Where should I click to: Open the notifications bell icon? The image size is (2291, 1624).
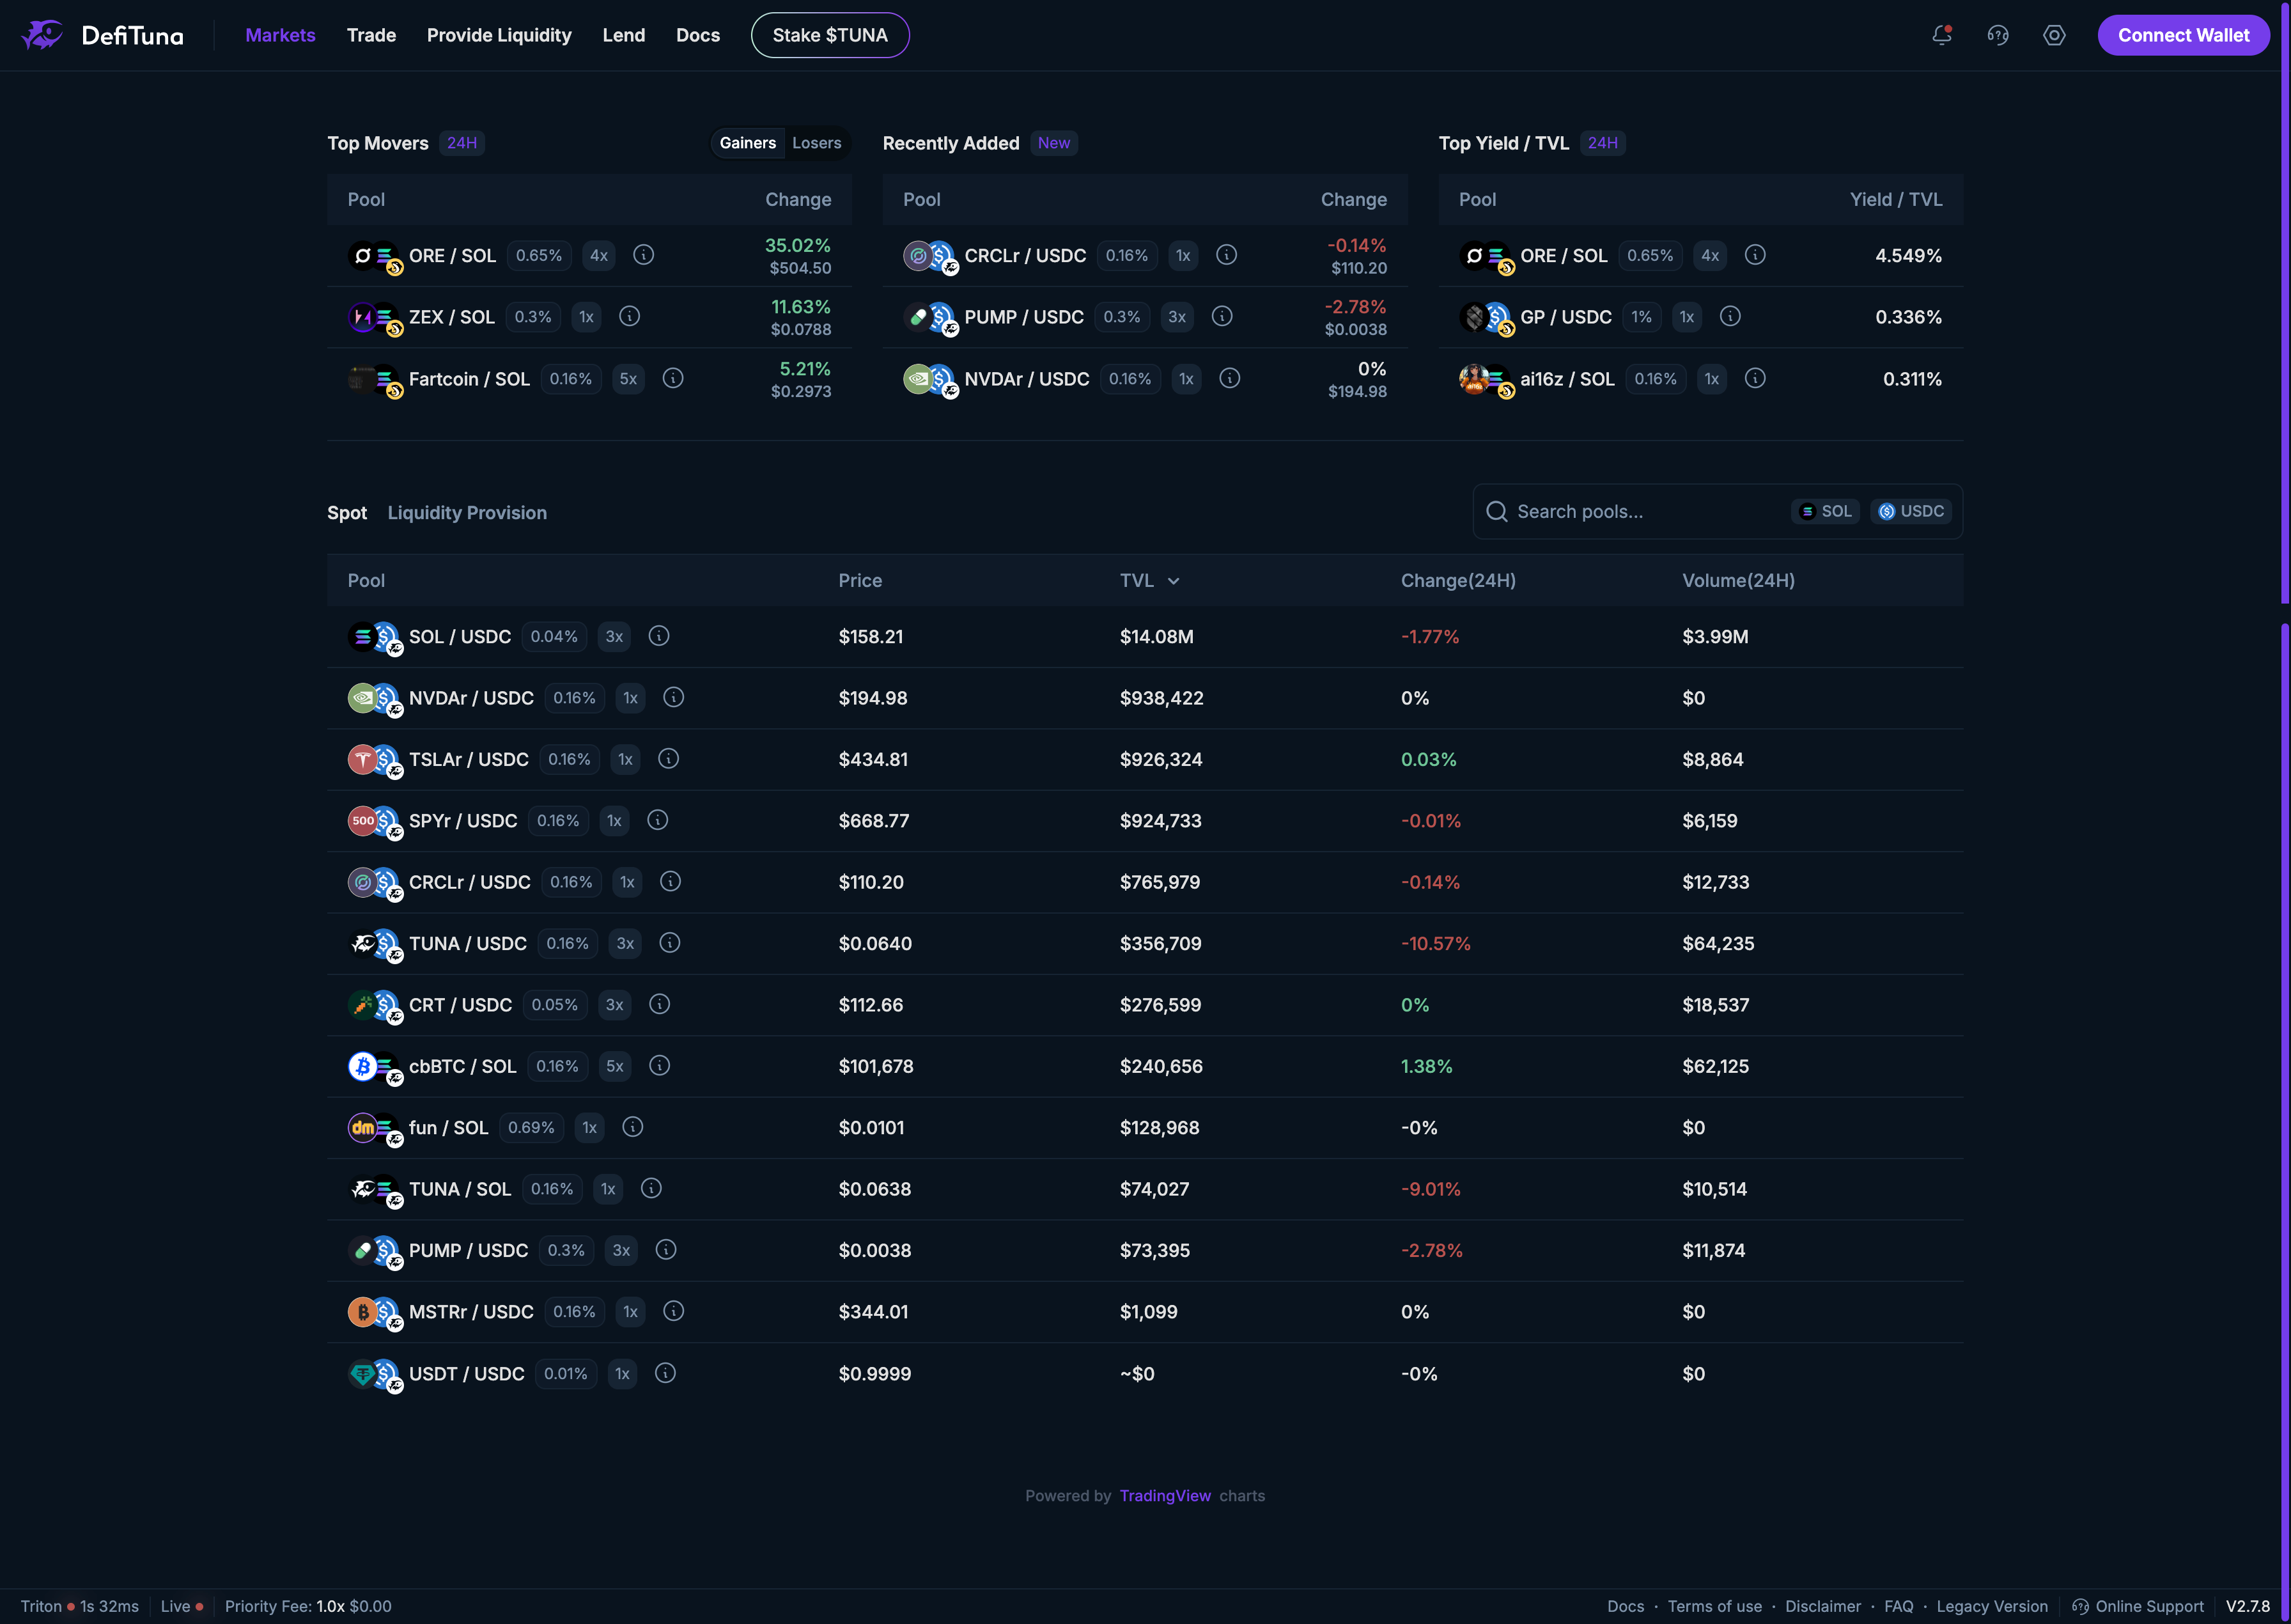(1941, 35)
